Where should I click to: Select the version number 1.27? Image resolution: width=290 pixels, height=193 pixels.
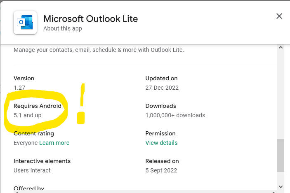tap(19, 88)
